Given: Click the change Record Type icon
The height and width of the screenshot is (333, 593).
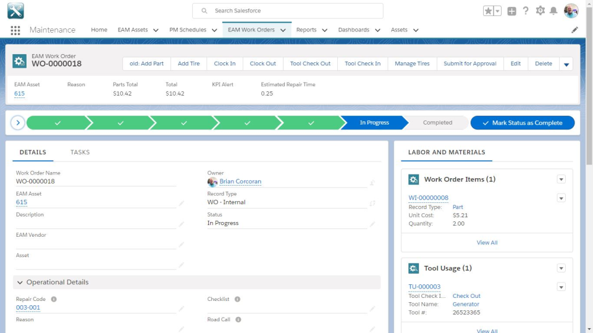Looking at the screenshot, I should tap(372, 203).
